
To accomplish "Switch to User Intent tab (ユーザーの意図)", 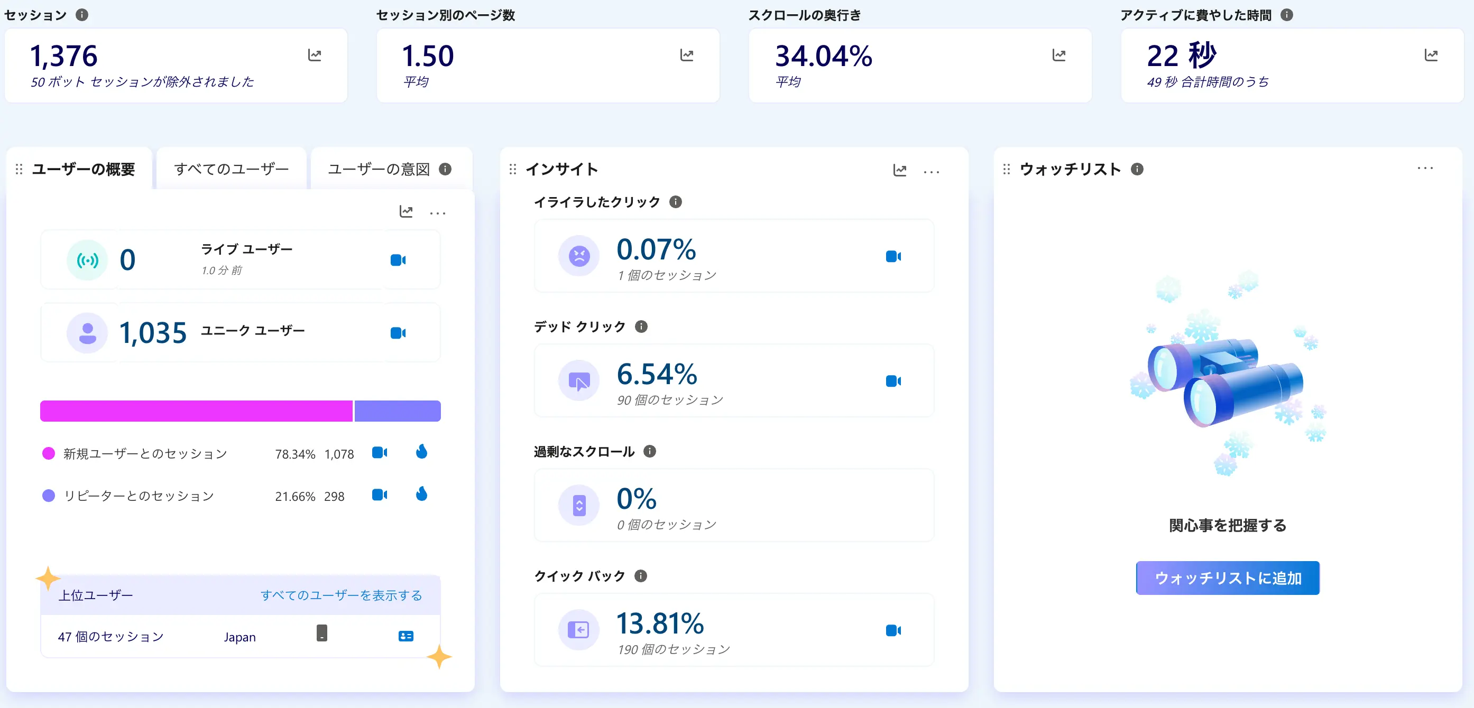I will pyautogui.click(x=379, y=169).
